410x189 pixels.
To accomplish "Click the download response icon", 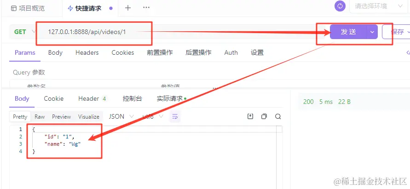I will (250, 116).
